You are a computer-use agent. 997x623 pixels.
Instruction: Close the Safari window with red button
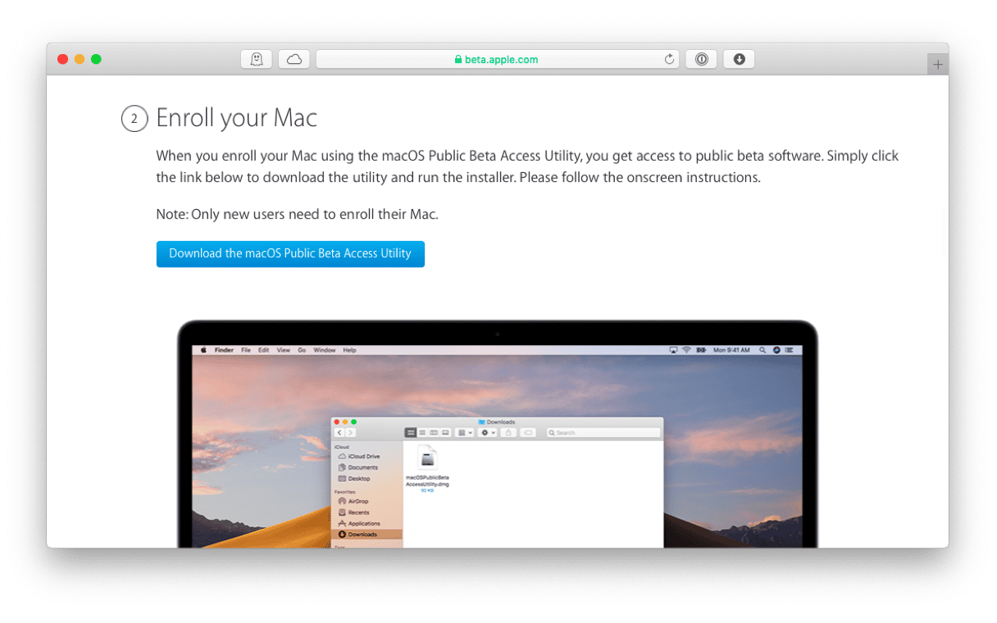click(x=62, y=59)
